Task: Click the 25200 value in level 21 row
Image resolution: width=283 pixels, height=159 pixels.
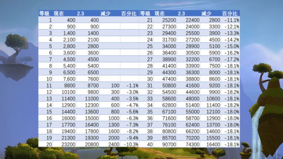Action: point(169,20)
